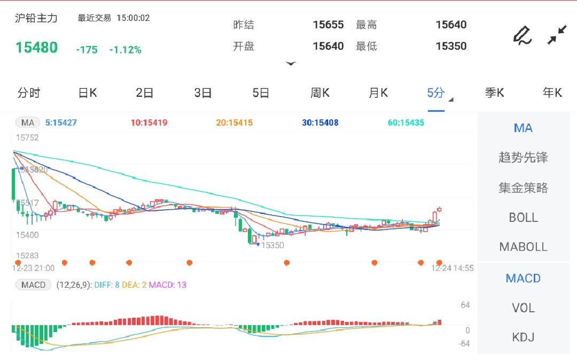This screenshot has height=354, width=577.
Task: Click the 30:15408 moving average value
Action: (x=320, y=122)
